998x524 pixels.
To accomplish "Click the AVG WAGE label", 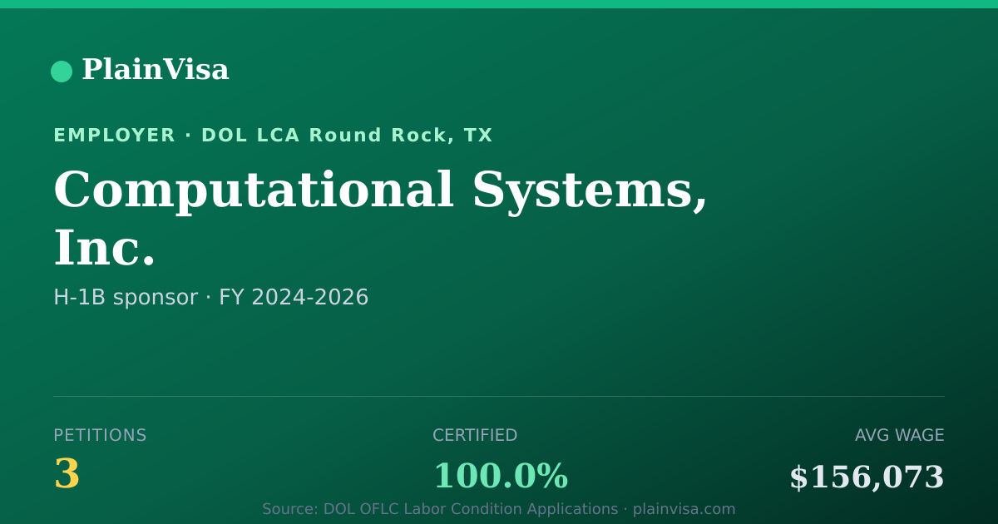I will coord(900,436).
